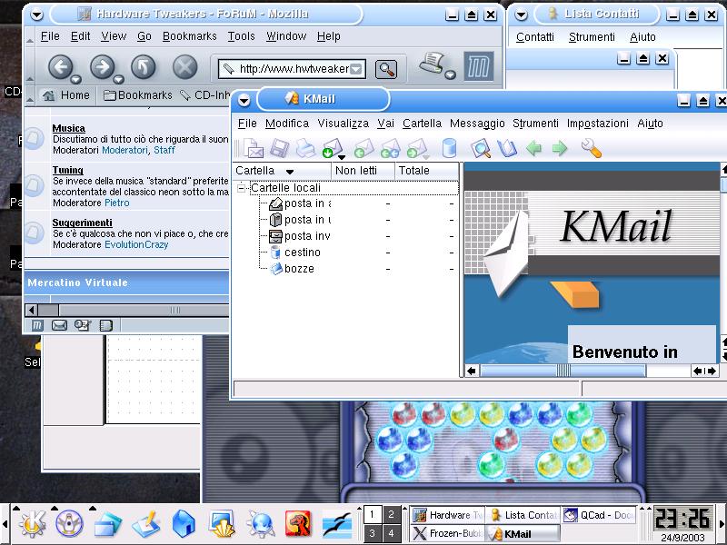
Task: Go back using Mozilla's Back button
Action: click(x=60, y=67)
